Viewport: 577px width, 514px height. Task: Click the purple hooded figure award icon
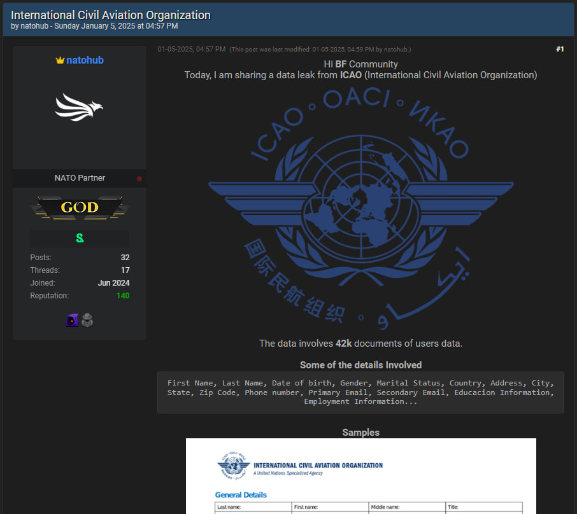point(72,320)
